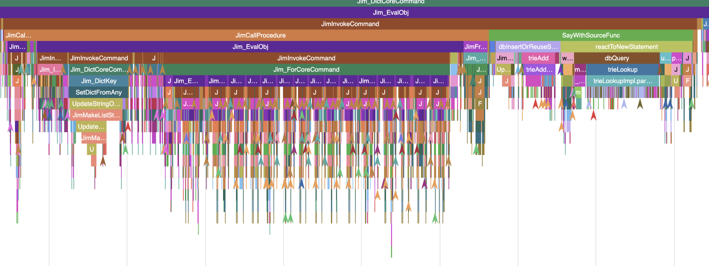This screenshot has height=266, width=709.
Task: Focus the Jim_ForCoreCommand frame
Action: pos(306,69)
